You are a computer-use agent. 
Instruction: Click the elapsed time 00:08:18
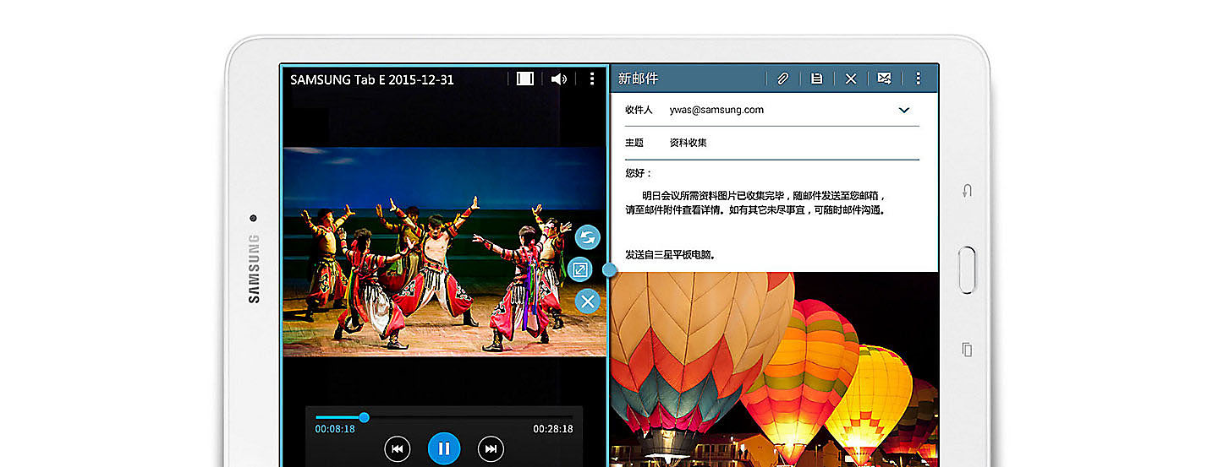[335, 429]
